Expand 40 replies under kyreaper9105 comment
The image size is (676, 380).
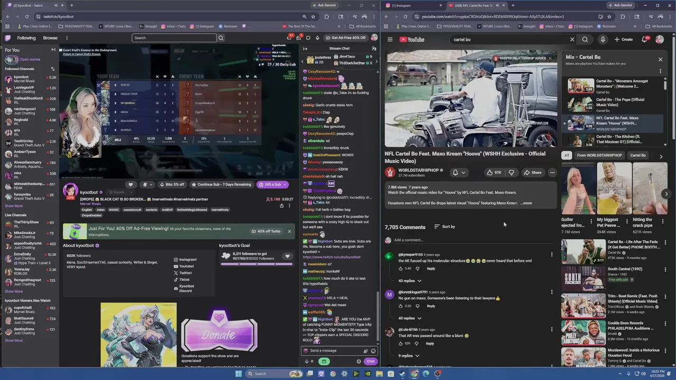pos(410,281)
